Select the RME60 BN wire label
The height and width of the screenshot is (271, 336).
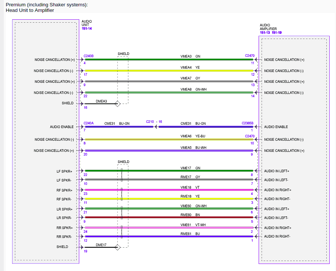pyautogui.click(x=190, y=215)
